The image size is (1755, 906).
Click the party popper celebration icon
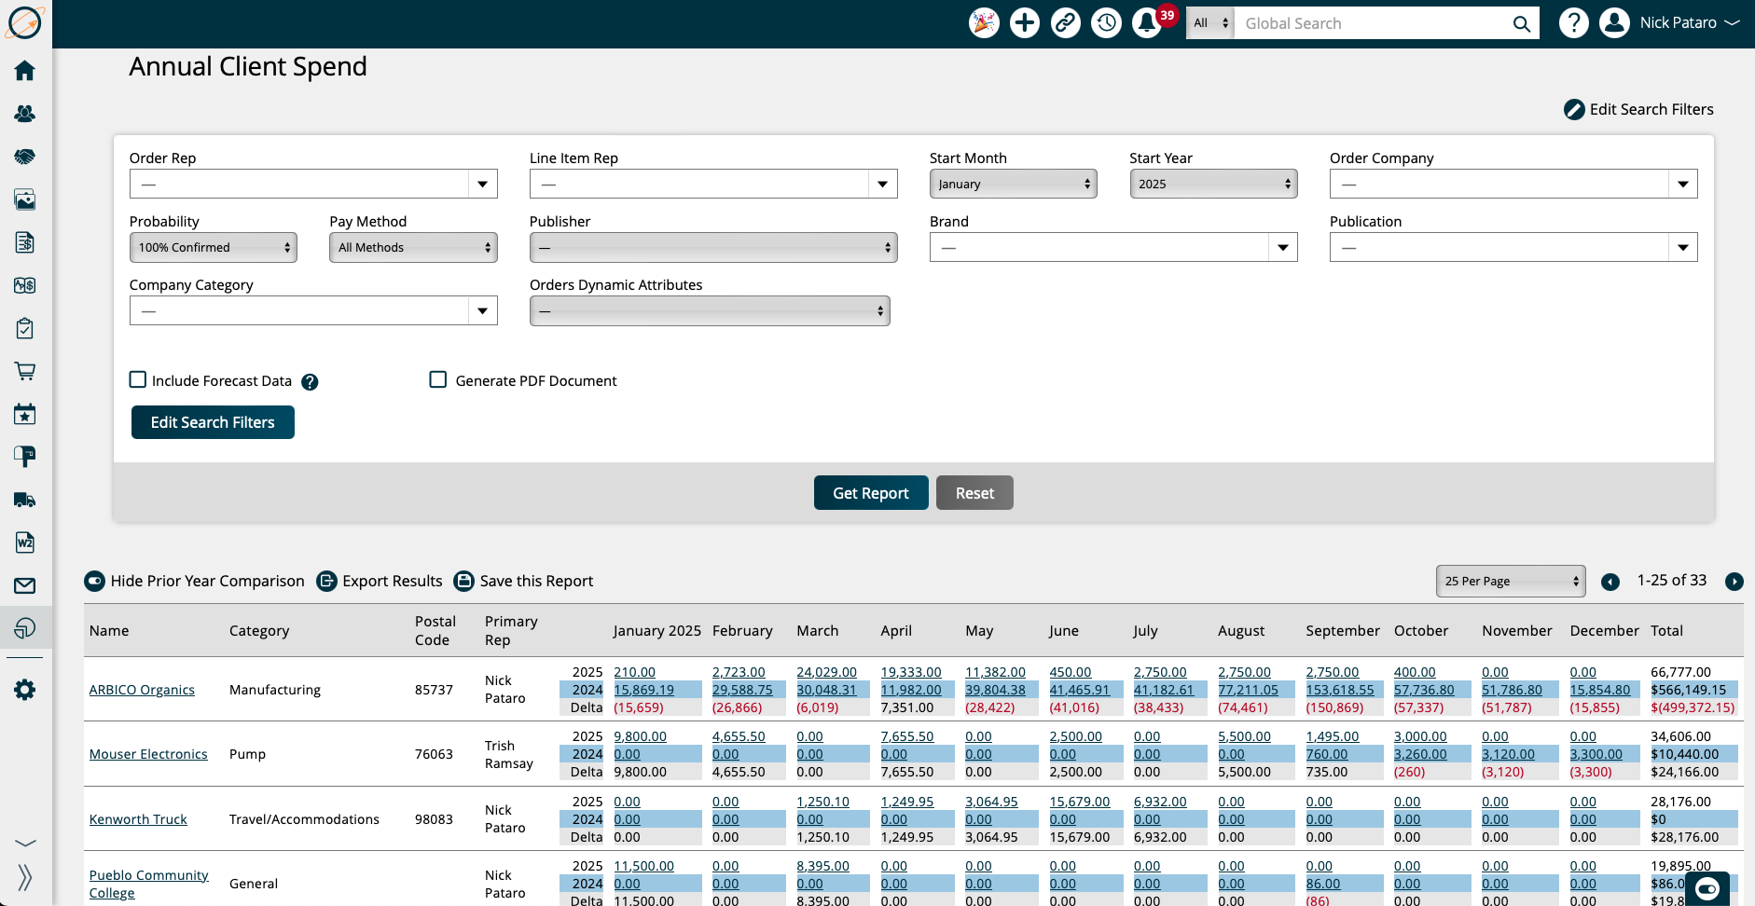point(984,23)
